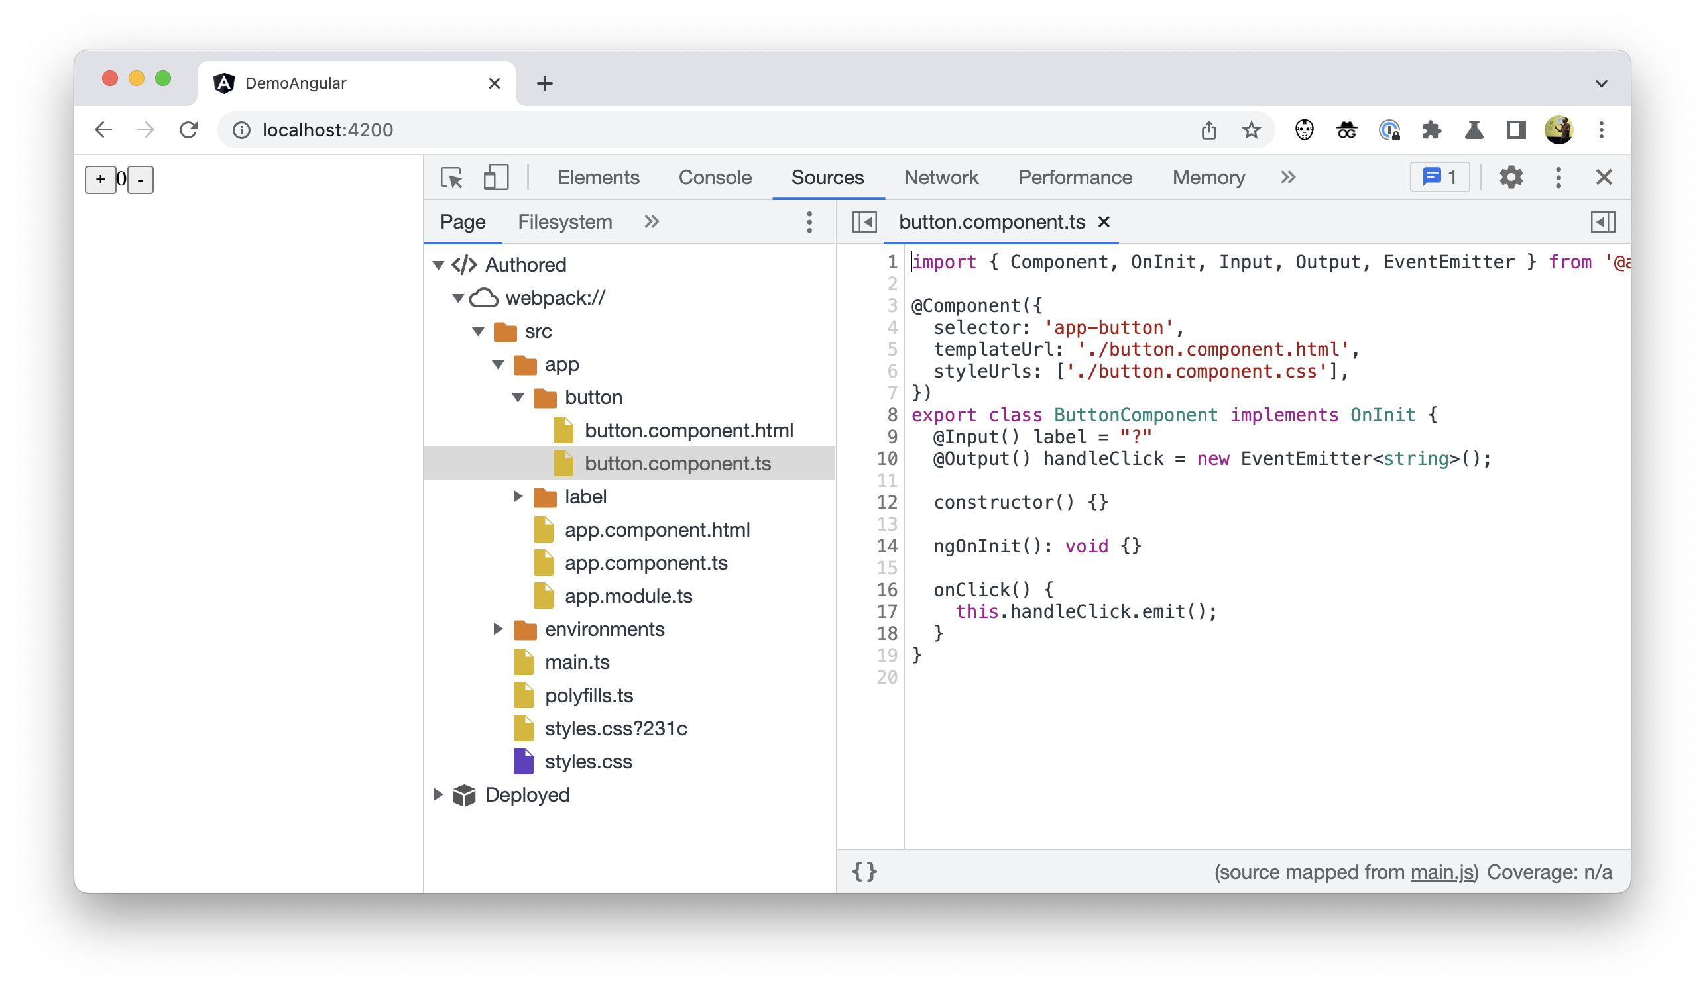1705x991 pixels.
Task: Click the pretty-print source icon
Action: click(865, 872)
